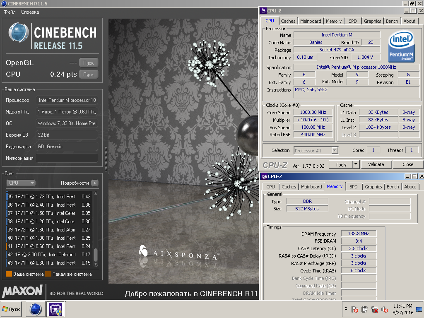The height and width of the screenshot is (318, 424).
Task: Click the Close button in upper CPU-Z
Action: pyautogui.click(x=408, y=164)
